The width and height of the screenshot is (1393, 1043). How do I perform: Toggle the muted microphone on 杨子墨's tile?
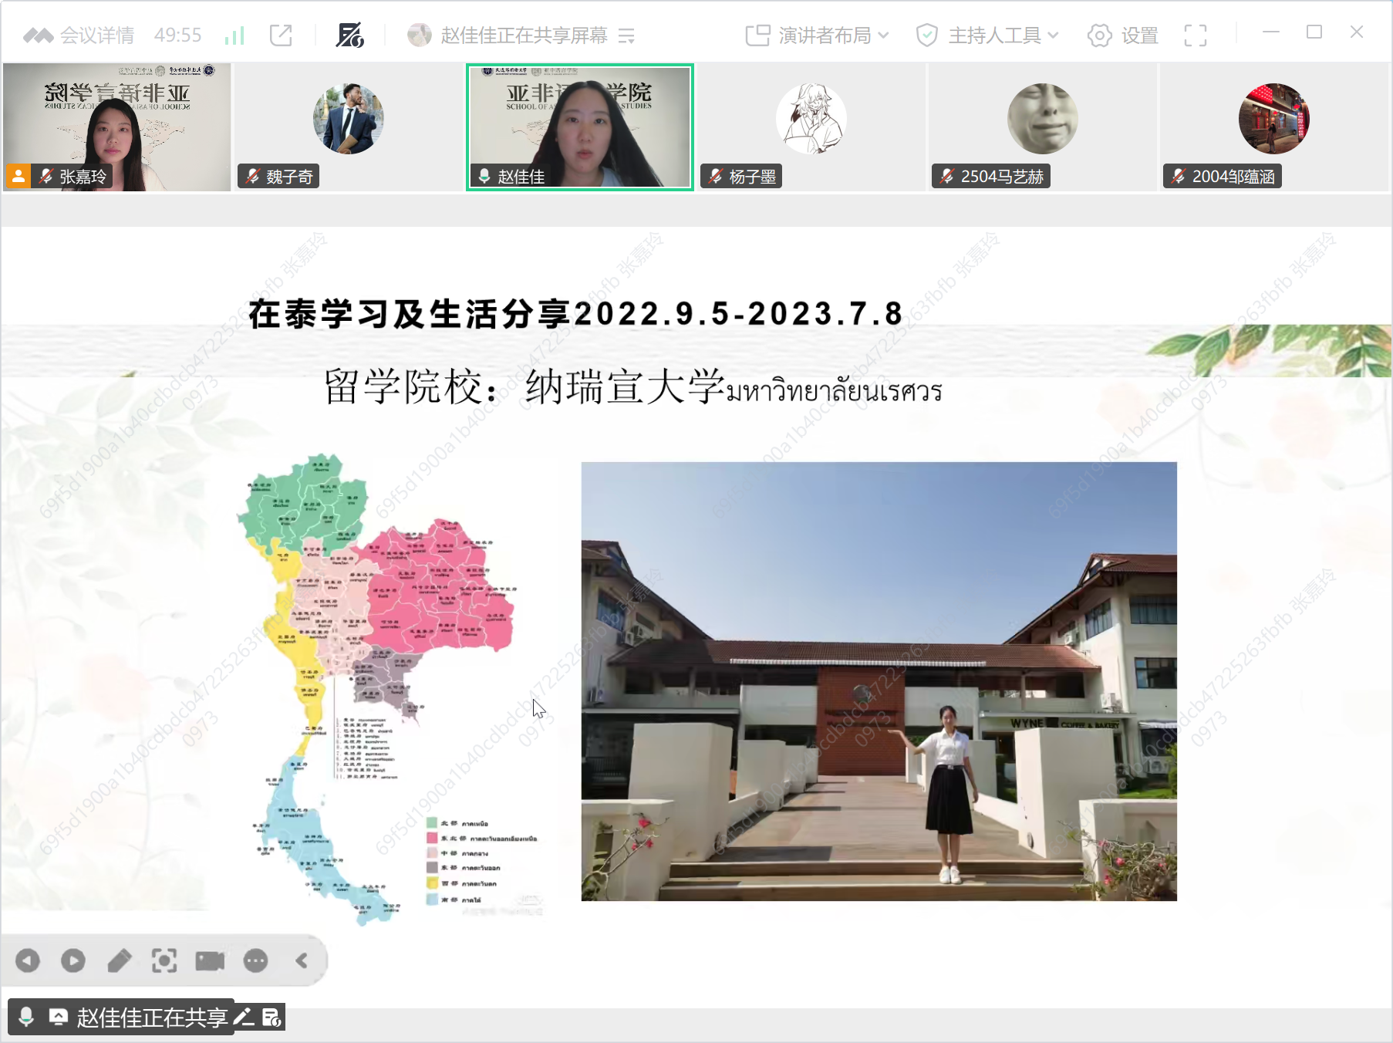(716, 177)
